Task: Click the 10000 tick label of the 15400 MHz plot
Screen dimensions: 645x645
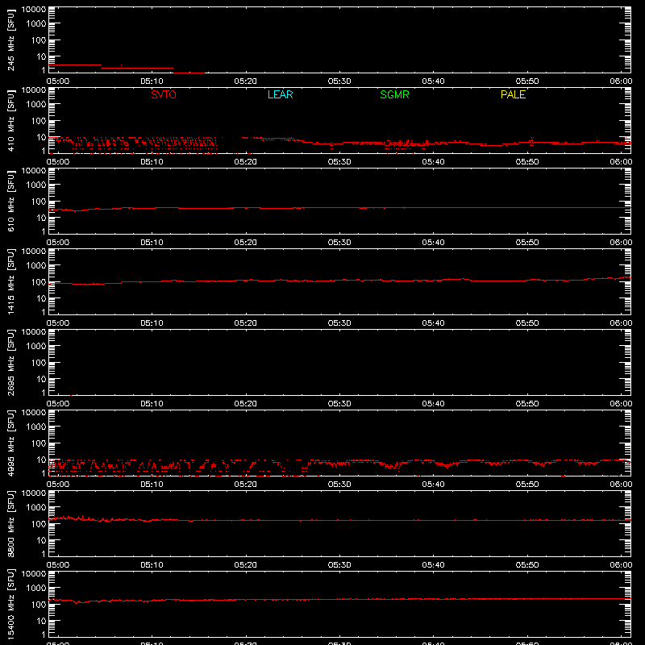Action: tap(34, 574)
